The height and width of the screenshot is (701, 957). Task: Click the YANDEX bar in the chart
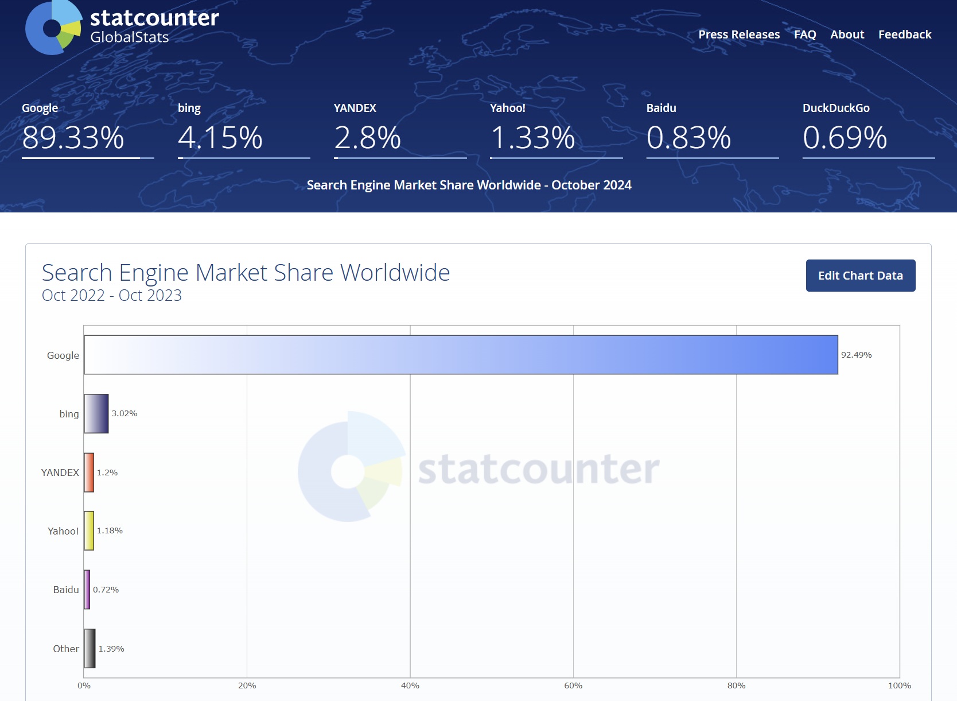click(x=89, y=473)
